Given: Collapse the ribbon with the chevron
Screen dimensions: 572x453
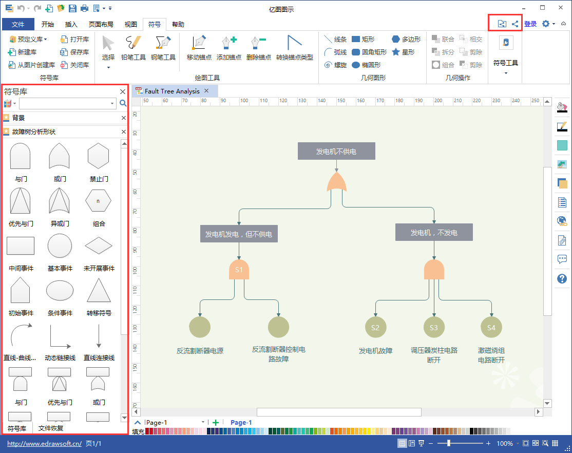Looking at the screenshot, I should tap(564, 24).
